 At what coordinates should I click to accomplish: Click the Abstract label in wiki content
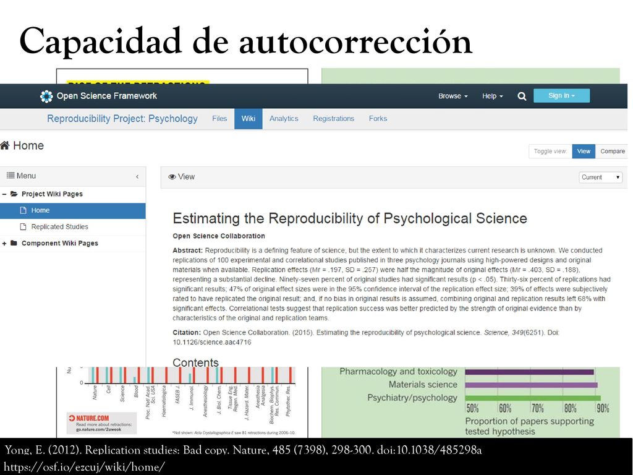point(188,250)
